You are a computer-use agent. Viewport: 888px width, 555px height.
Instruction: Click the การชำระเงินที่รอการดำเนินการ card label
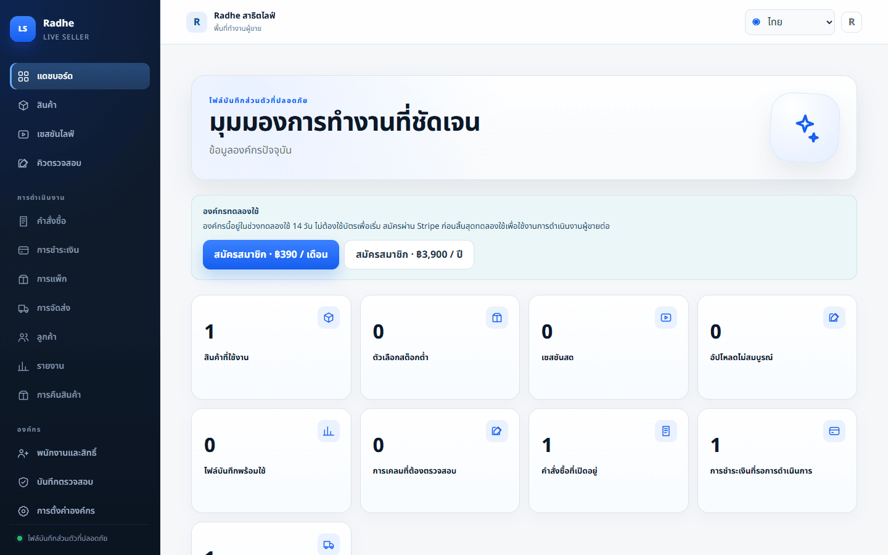pyautogui.click(x=761, y=471)
